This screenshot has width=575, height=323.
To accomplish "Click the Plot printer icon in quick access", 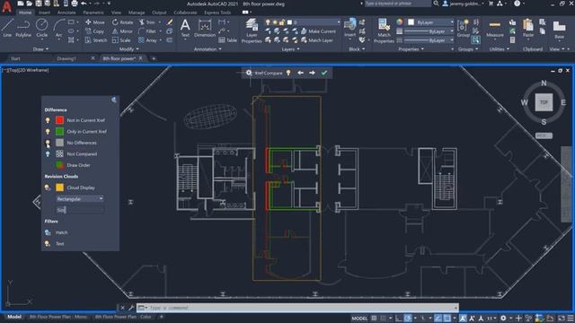I will (x=75, y=4).
